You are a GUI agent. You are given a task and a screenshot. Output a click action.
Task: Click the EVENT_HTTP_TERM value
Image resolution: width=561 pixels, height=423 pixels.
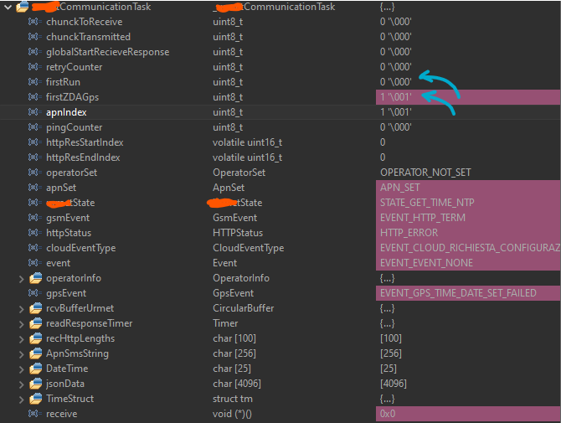click(423, 218)
